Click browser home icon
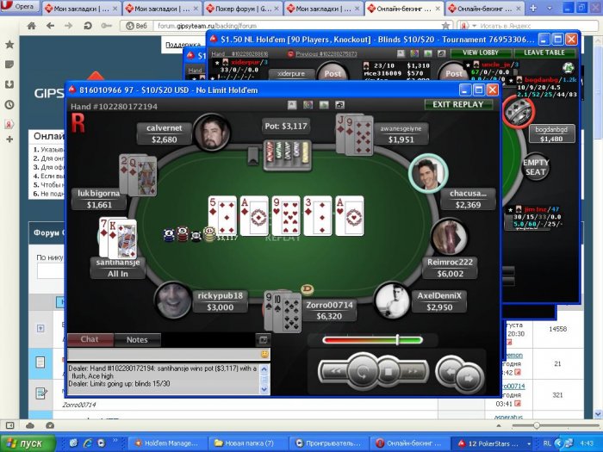The image size is (603, 452). [32, 26]
